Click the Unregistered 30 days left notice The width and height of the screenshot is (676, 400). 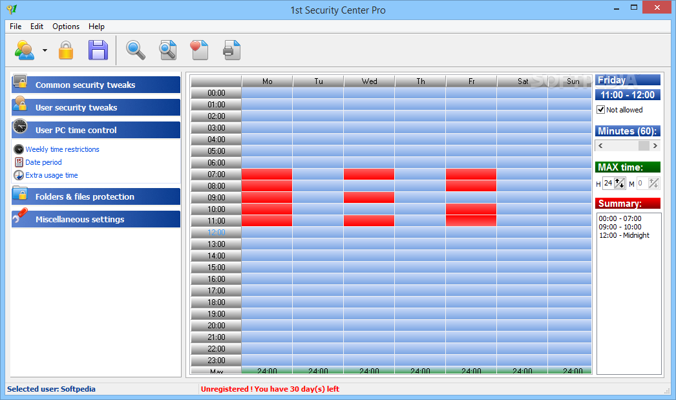[x=270, y=389]
